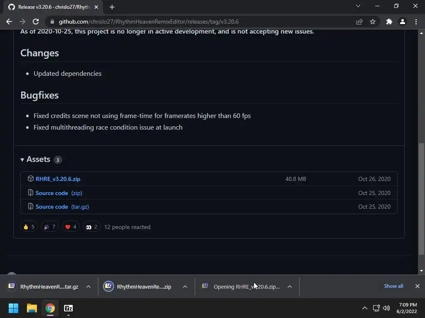Click the site lock icon in address bar
425x318 pixels.
click(x=52, y=22)
